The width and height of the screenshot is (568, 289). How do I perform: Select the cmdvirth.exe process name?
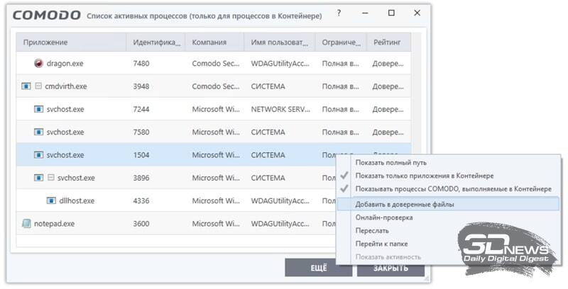point(66,86)
